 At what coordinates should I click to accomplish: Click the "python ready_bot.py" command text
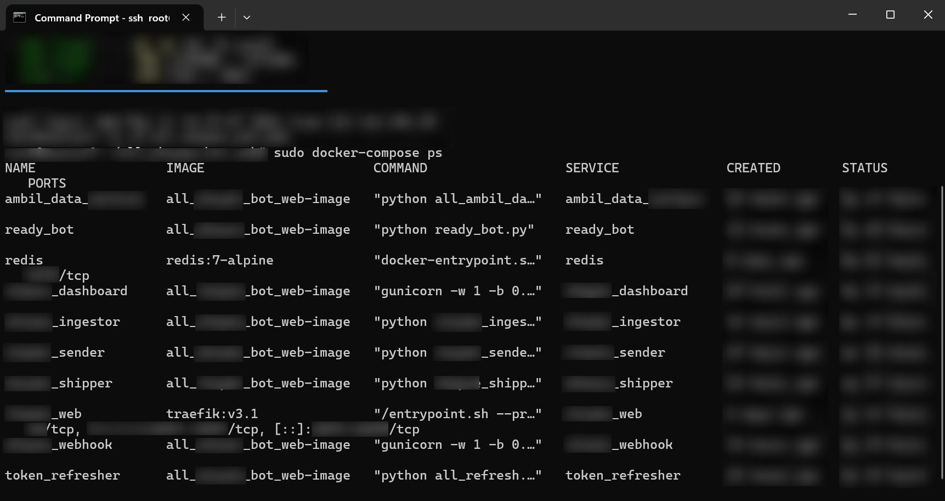tap(454, 229)
